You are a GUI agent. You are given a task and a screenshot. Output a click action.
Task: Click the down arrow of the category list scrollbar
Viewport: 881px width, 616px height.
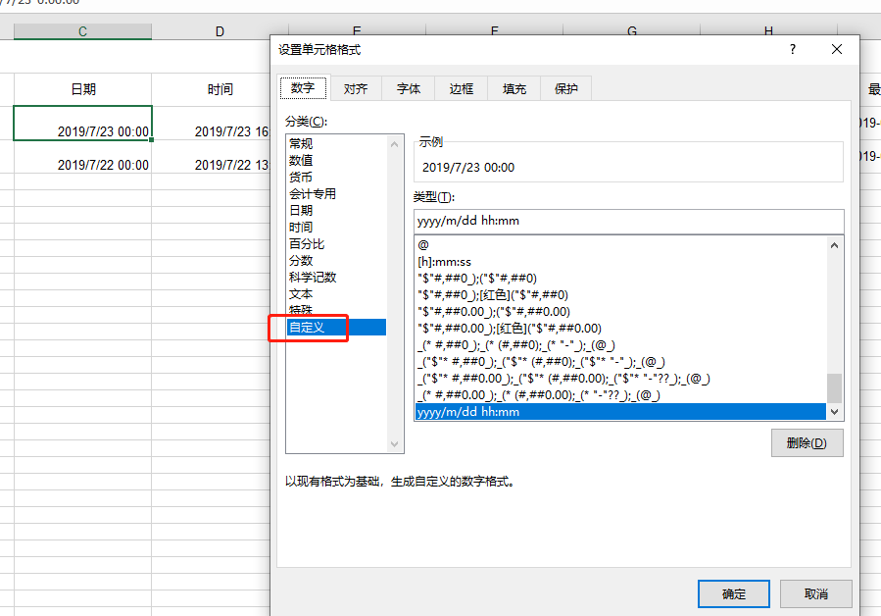pos(396,443)
